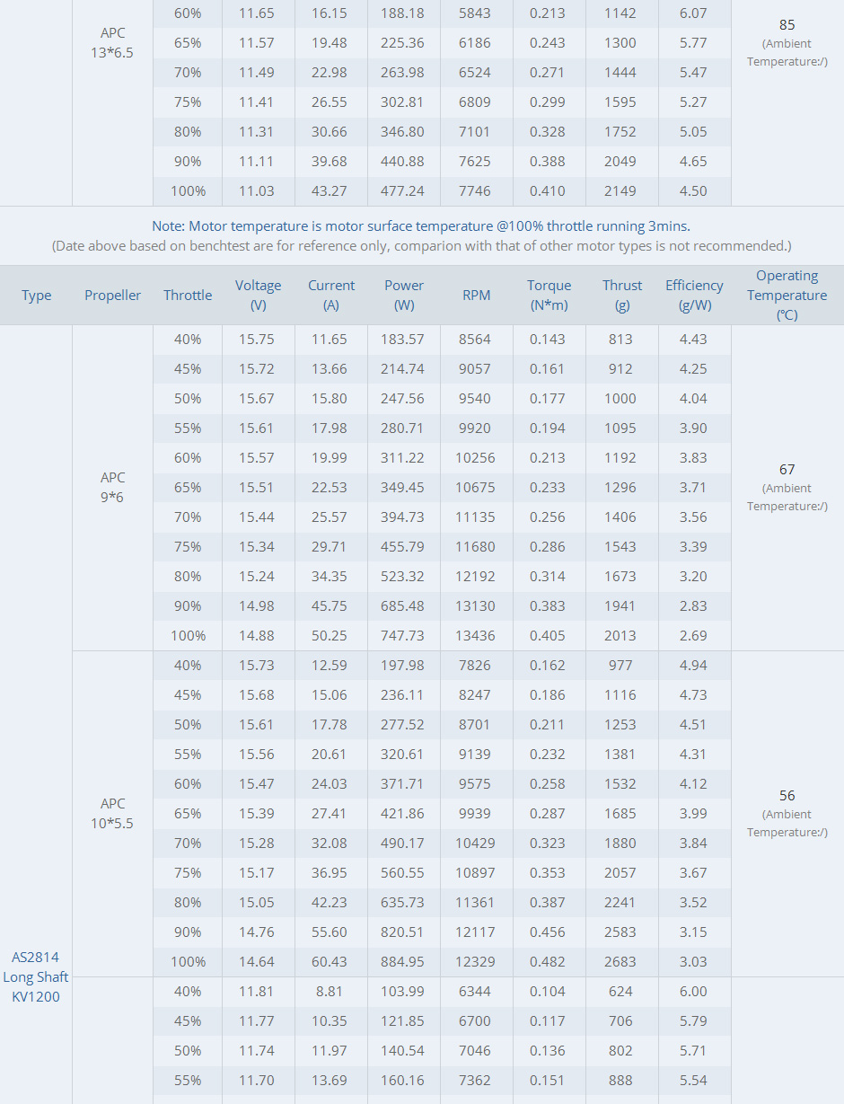Click the Efficiency (g/W) column header
This screenshot has width=844, height=1104.
pos(694,296)
